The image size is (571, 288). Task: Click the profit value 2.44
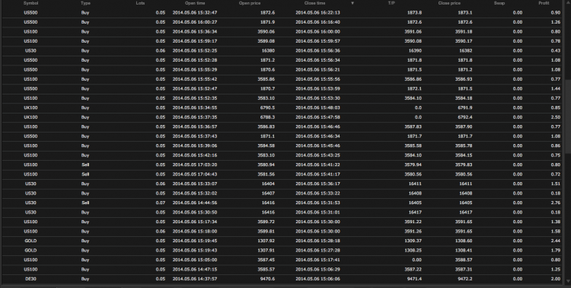pos(555,241)
